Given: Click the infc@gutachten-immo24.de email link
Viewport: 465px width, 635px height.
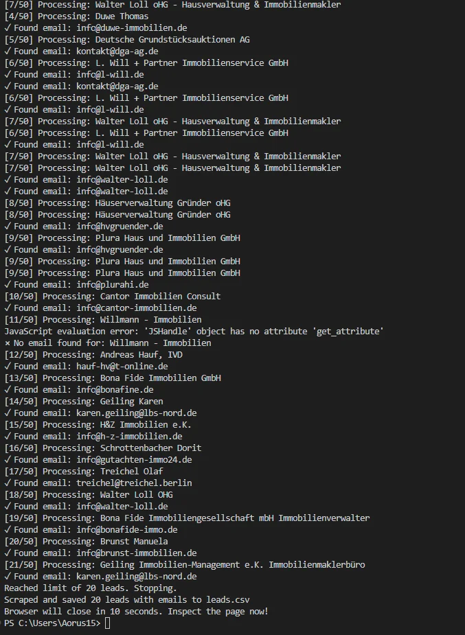Looking at the screenshot, I should pyautogui.click(x=134, y=460).
